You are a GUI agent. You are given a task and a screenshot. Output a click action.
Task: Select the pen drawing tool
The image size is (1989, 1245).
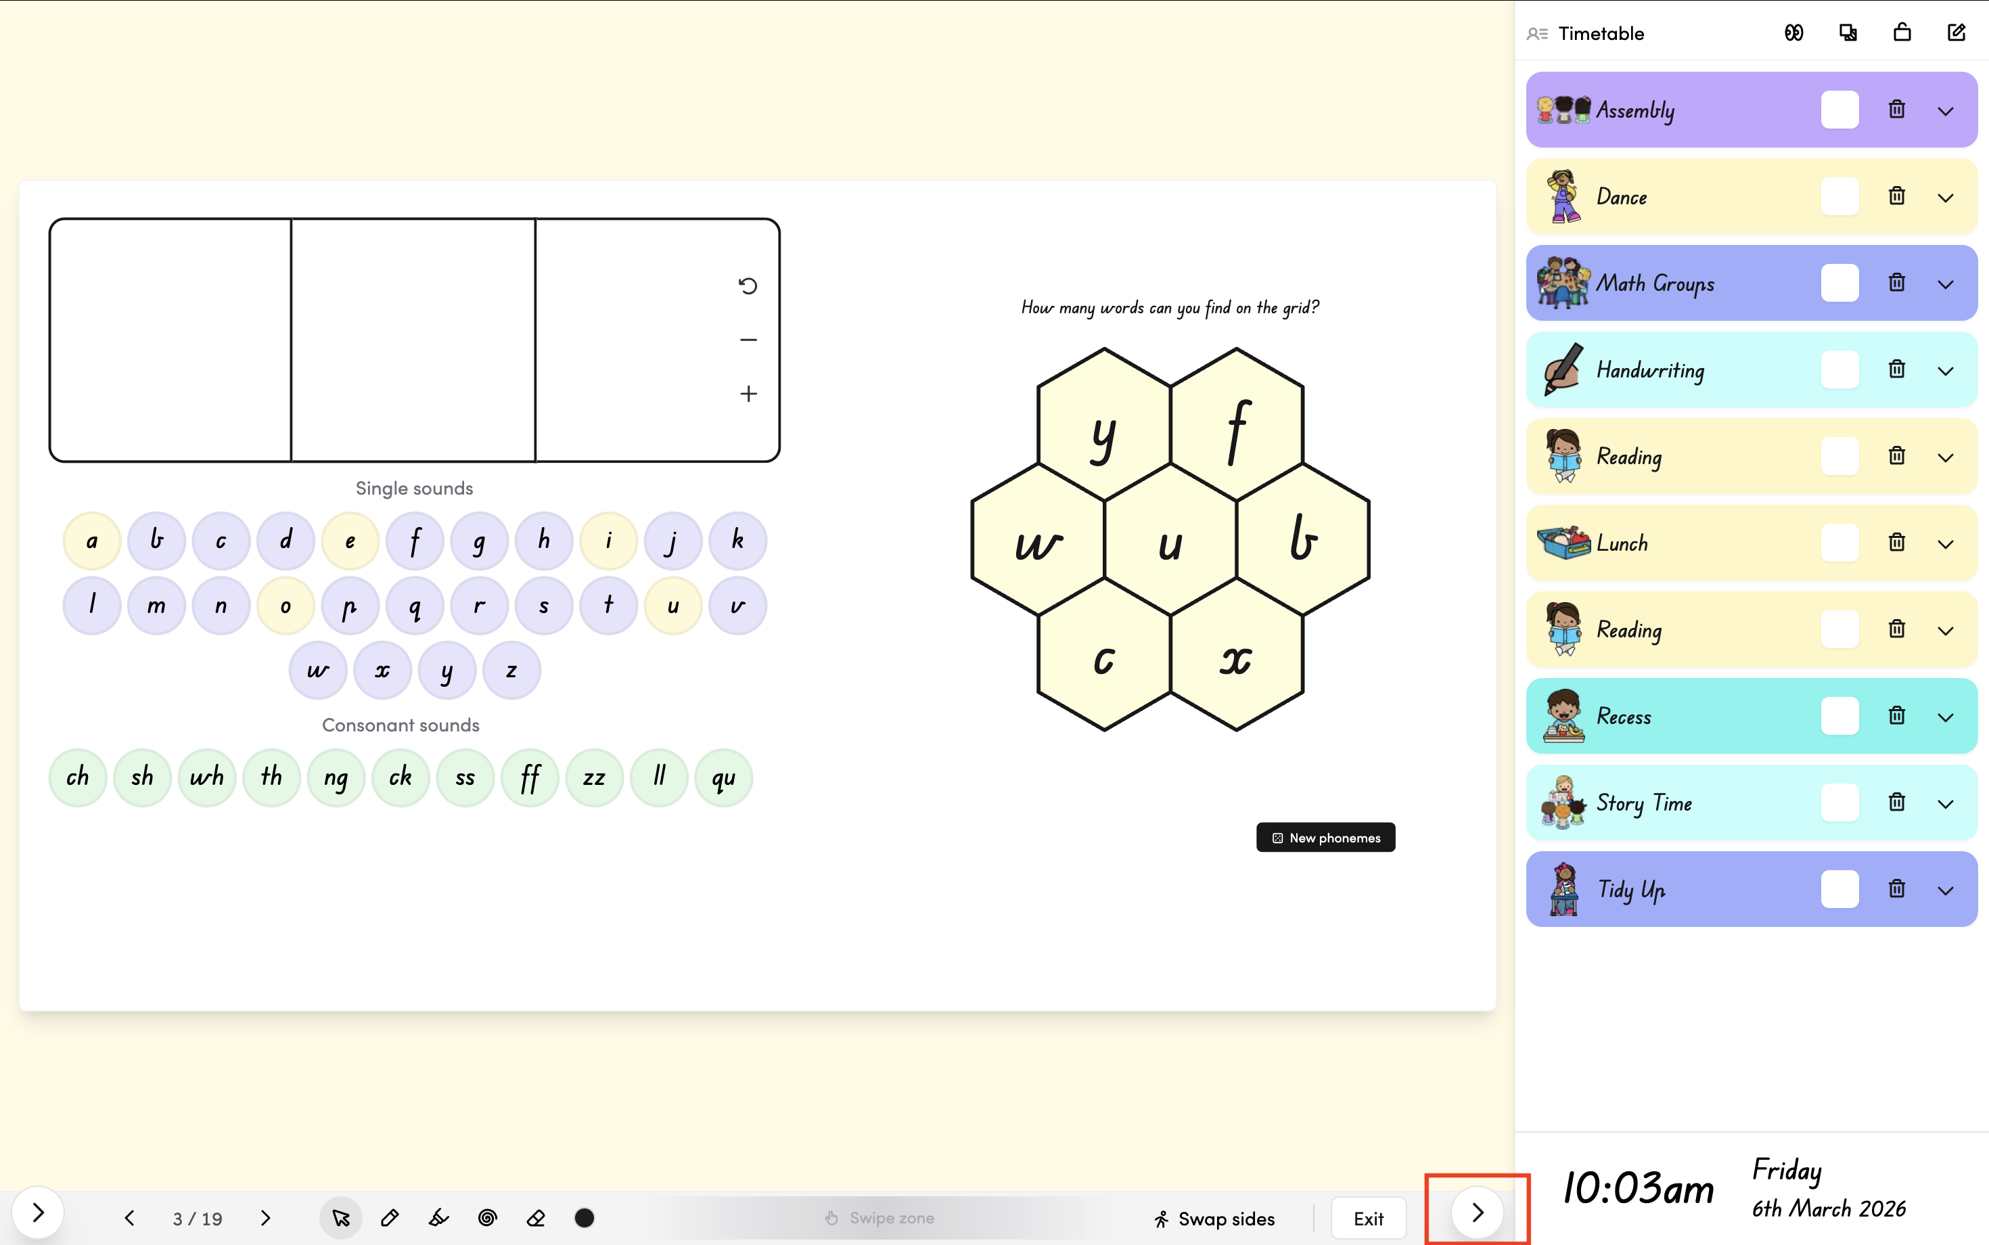point(390,1218)
